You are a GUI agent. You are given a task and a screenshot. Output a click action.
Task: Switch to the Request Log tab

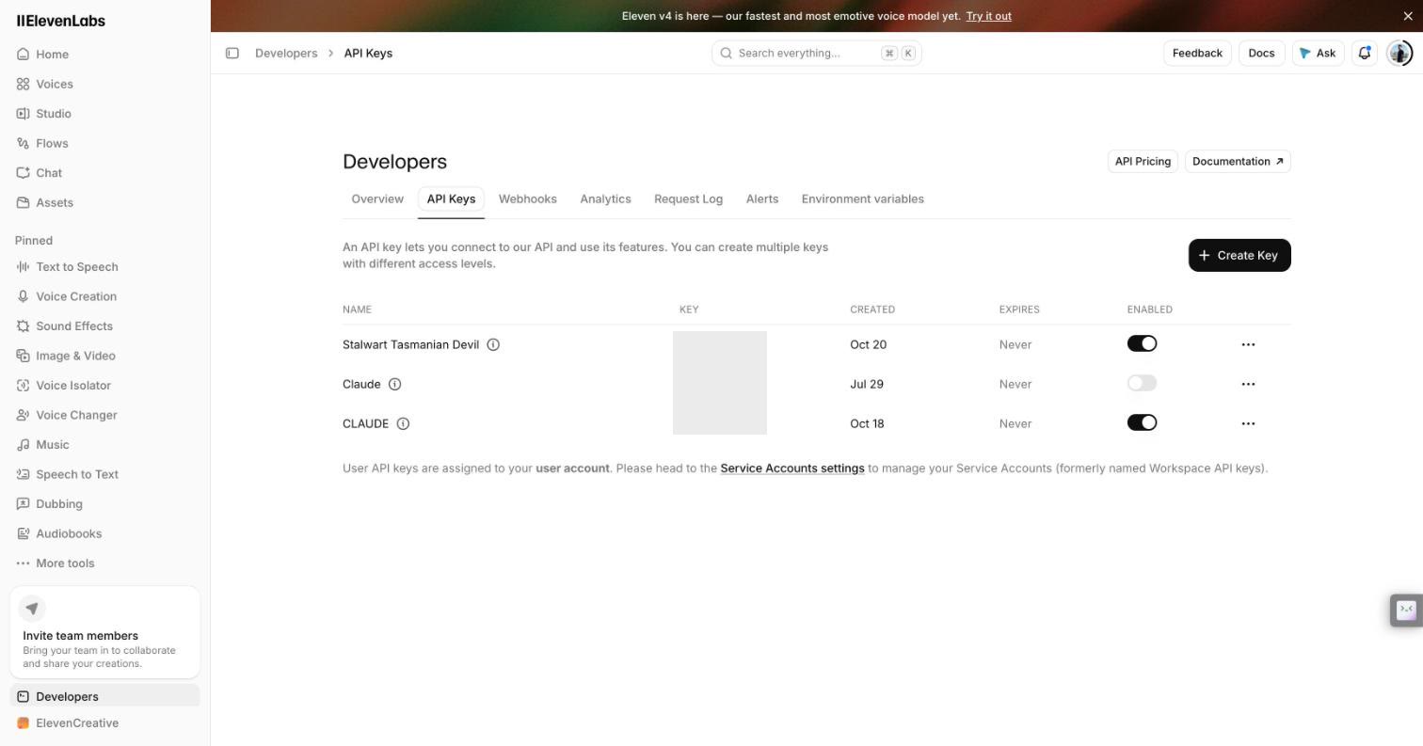(x=688, y=199)
